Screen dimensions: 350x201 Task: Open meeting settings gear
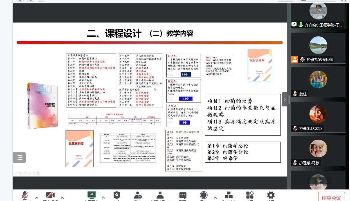point(271,195)
